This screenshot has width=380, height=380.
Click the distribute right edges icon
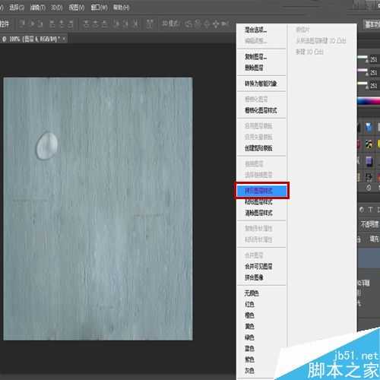pyautogui.click(x=136, y=24)
